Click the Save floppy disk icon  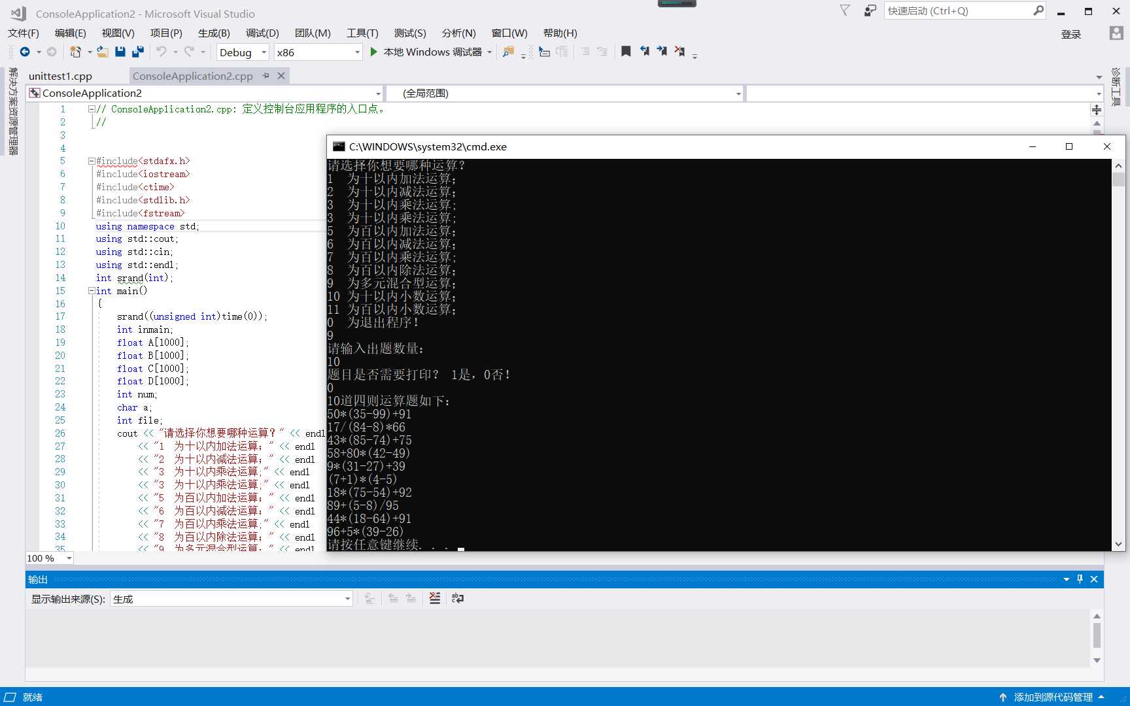[x=120, y=52]
